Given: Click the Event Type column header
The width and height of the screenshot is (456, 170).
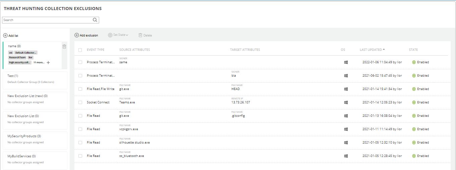Looking at the screenshot, I should [x=95, y=50].
